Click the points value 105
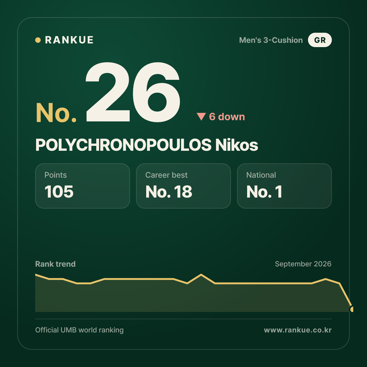 click(x=59, y=192)
